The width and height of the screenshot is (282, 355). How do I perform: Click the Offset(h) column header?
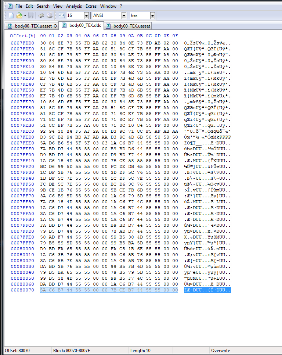click(23, 36)
